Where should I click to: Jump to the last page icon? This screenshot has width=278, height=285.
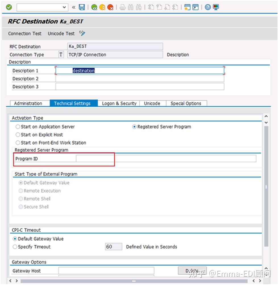[x=175, y=7]
